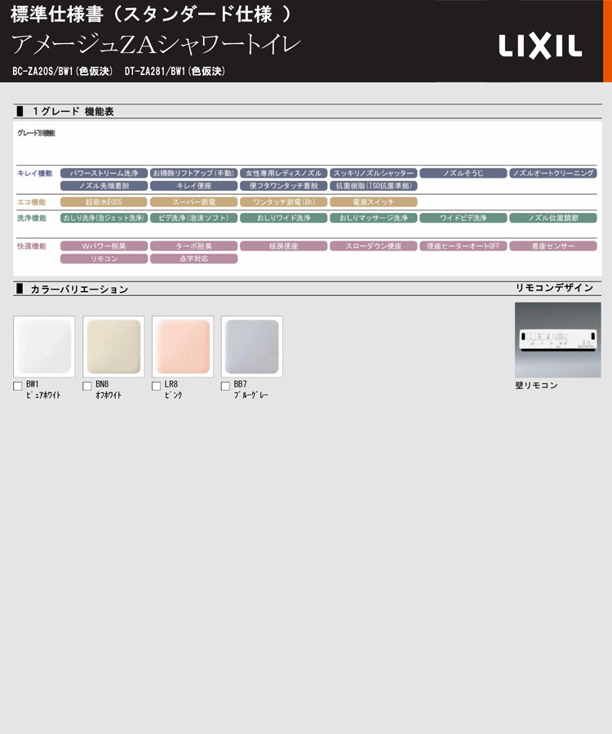Click the 点字対応 feature tag

click(193, 259)
